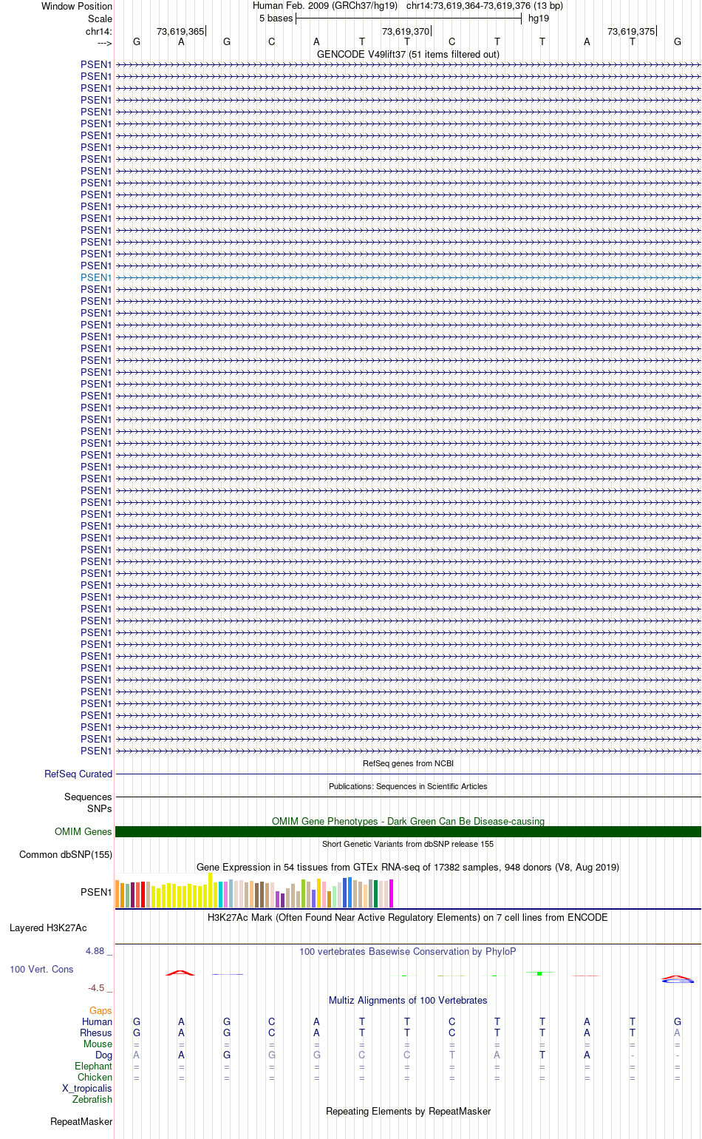702x1139 pixels.
Task: Open the RefSeq Curated track label
Action: 78,774
